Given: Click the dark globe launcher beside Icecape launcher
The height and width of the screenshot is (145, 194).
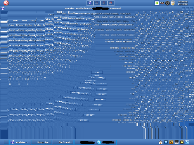Looking at the screenshot, I should (97, 3).
